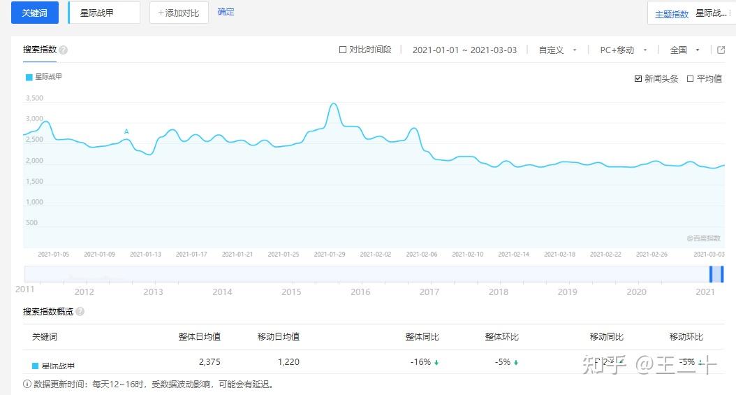Expand the 自定义 dropdown
The image size is (736, 395).
(x=557, y=50)
